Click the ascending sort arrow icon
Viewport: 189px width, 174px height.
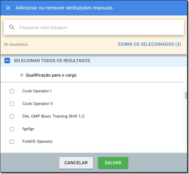coord(22,75)
